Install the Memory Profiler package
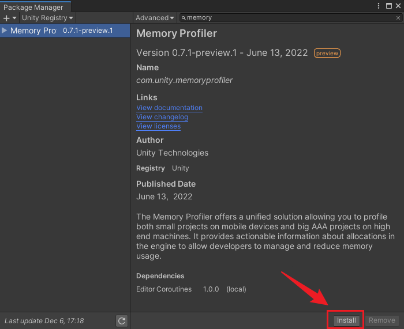Image resolution: width=404 pixels, height=329 pixels. pyautogui.click(x=346, y=320)
